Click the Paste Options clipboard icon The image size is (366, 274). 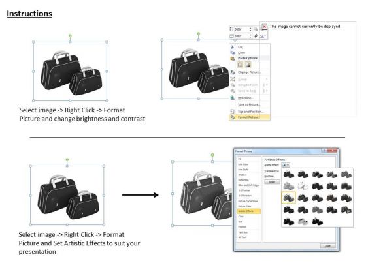pyautogui.click(x=233, y=59)
